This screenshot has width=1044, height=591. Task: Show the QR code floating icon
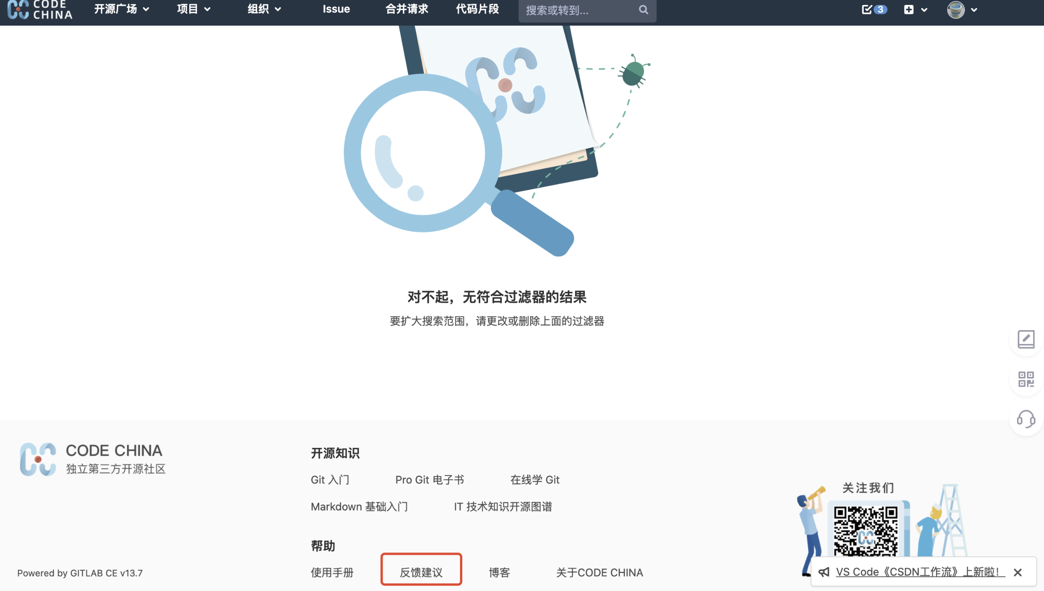[x=1026, y=379]
